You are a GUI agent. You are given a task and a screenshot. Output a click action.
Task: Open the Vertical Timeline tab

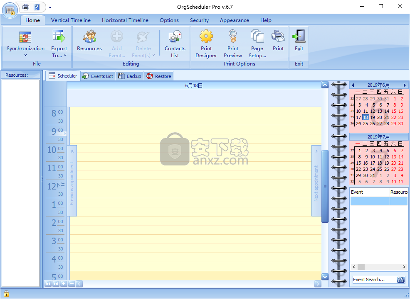[x=71, y=20]
